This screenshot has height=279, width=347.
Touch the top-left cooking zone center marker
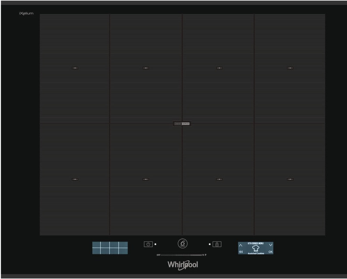[75, 68]
